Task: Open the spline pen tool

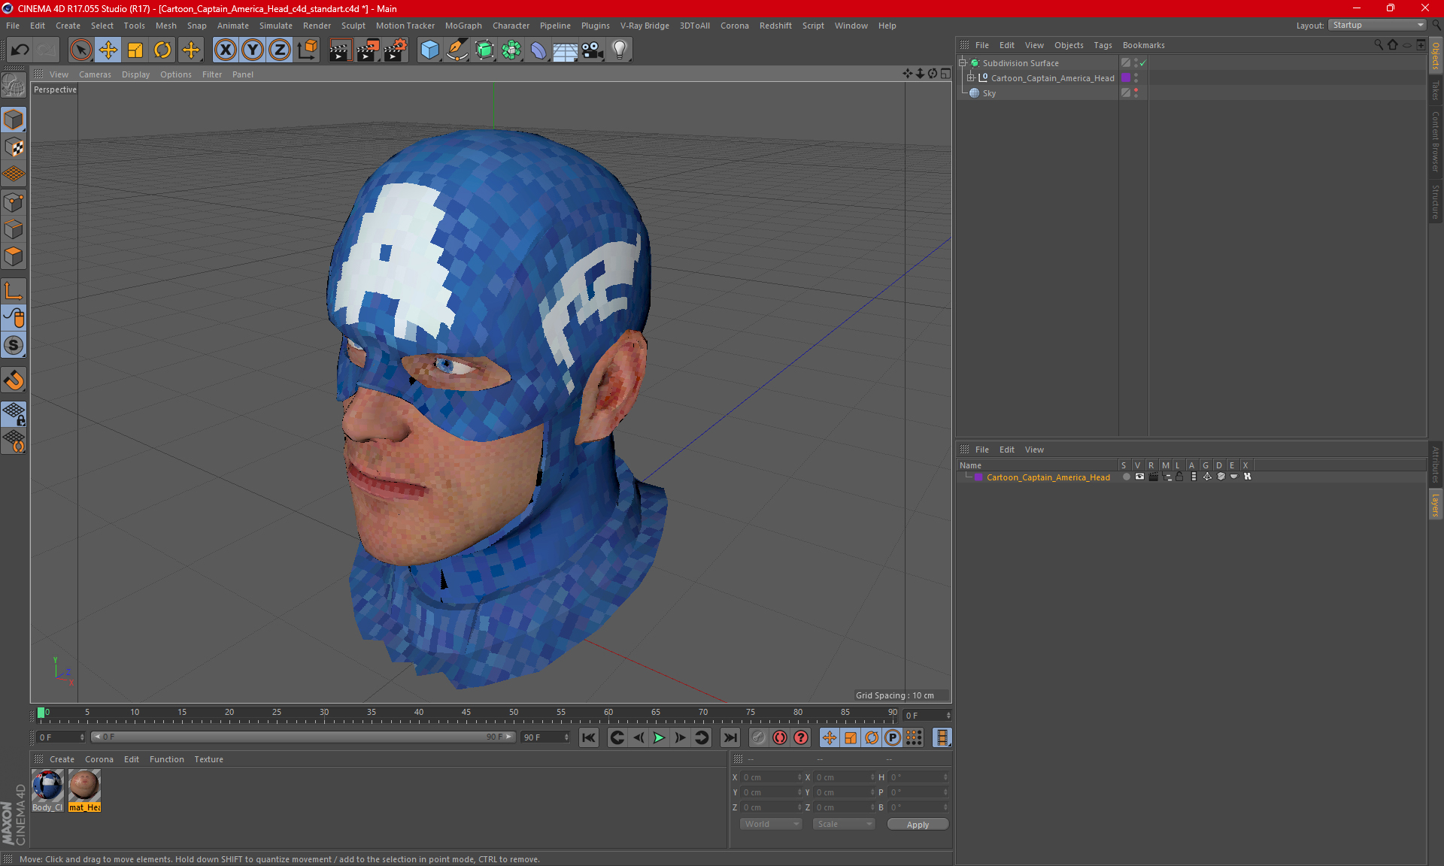Action: tap(457, 50)
